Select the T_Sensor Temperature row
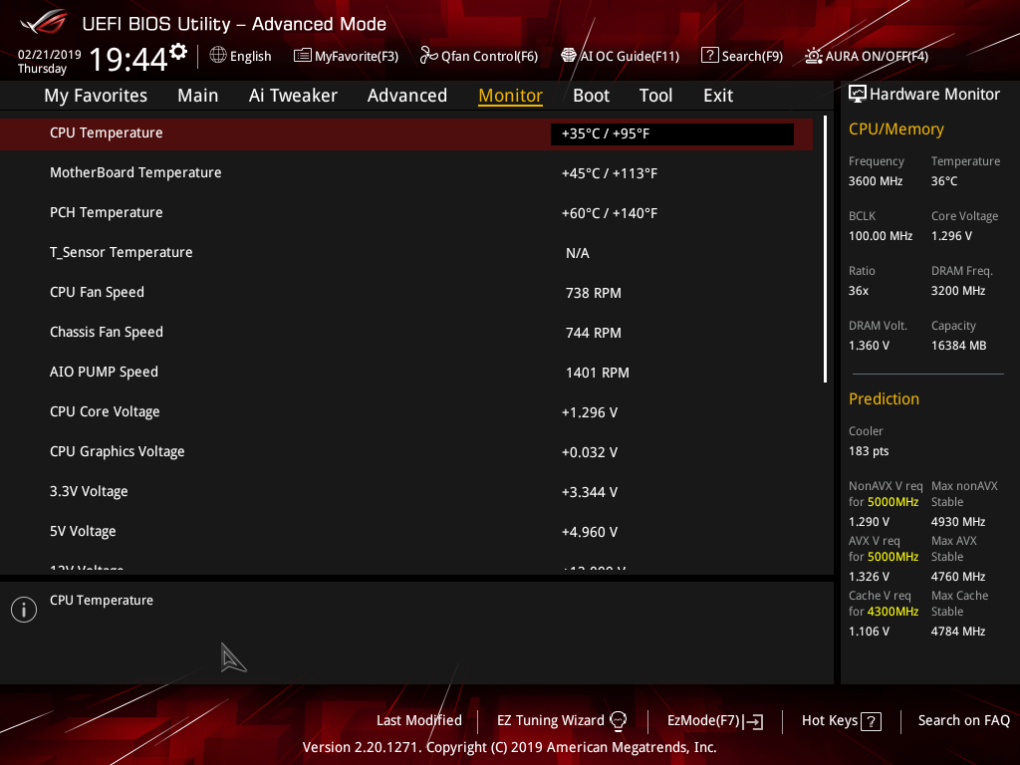Viewport: 1020px width, 765px height. pos(406,252)
